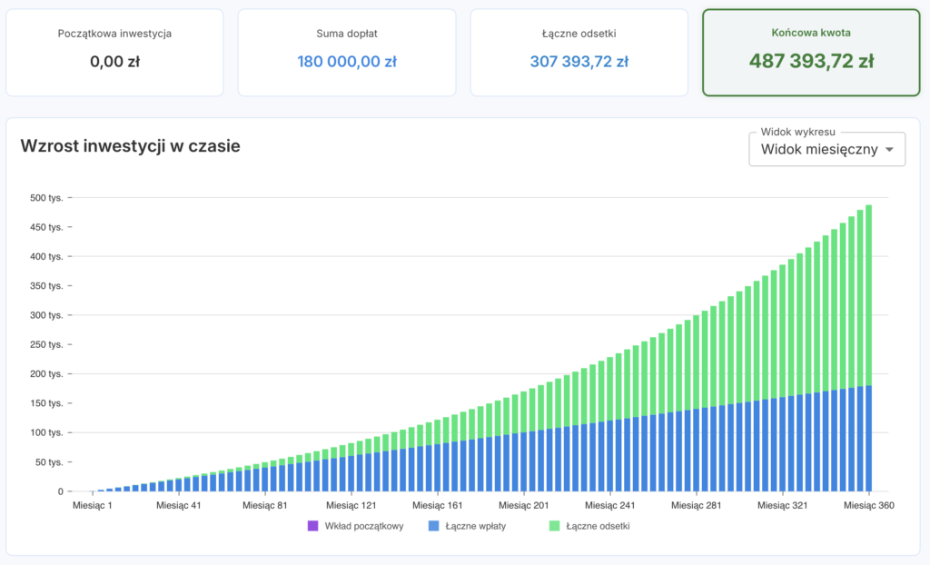Image resolution: width=930 pixels, height=565 pixels.
Task: Click the 180 000,00 zł contributions value
Action: [x=347, y=62]
